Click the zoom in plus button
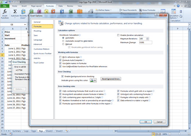The height and width of the screenshot is (136, 191). pos(189,134)
